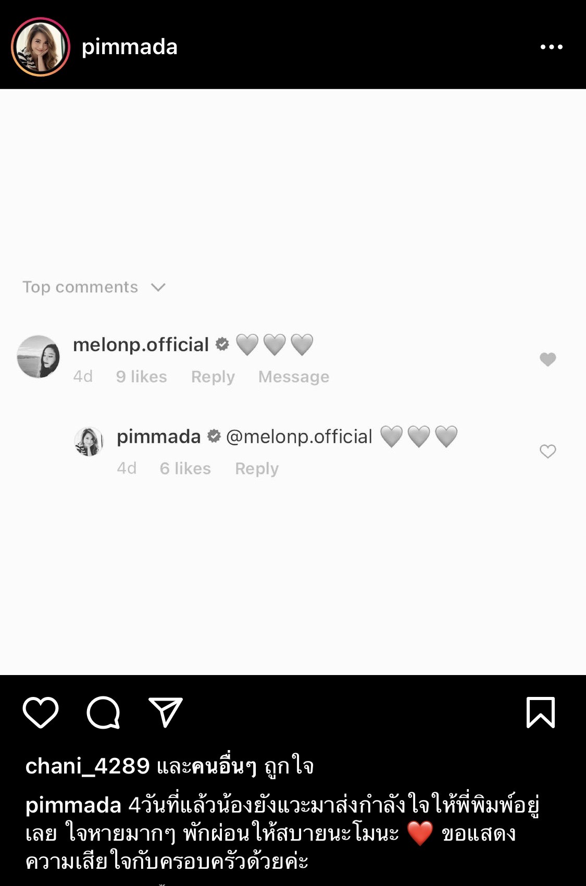Like the post with heart icon
This screenshot has height=886, width=586.
pos(40,712)
